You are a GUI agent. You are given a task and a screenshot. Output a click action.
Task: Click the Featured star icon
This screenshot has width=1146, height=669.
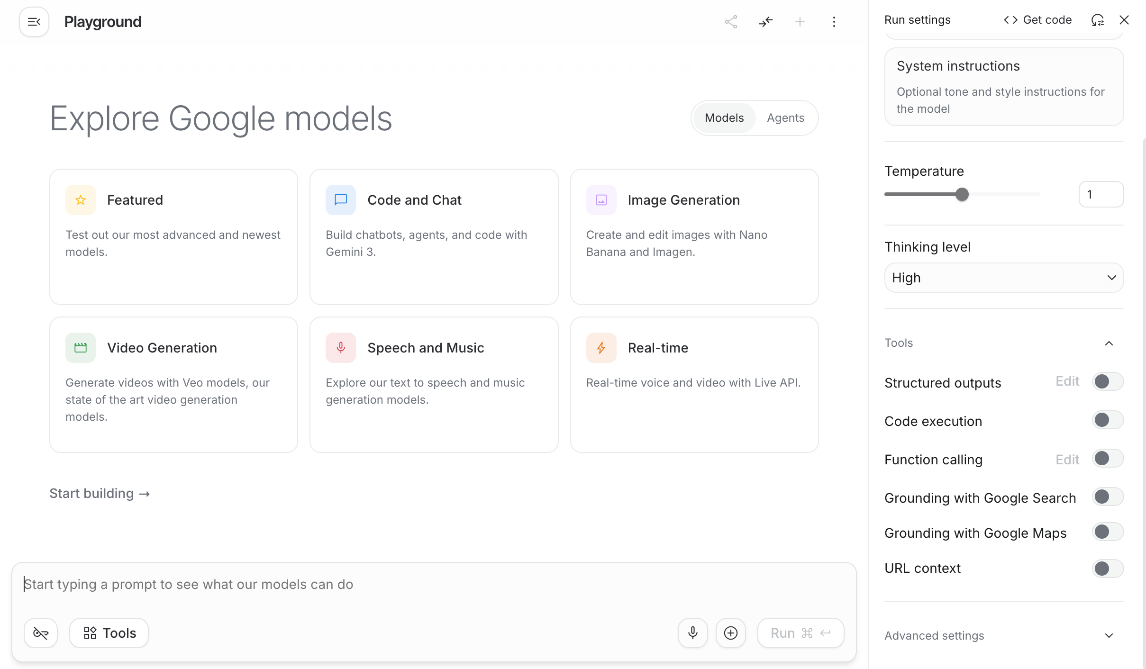click(81, 200)
